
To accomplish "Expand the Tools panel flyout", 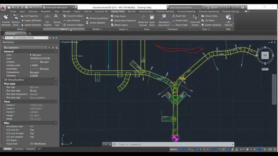I will 206,29.
